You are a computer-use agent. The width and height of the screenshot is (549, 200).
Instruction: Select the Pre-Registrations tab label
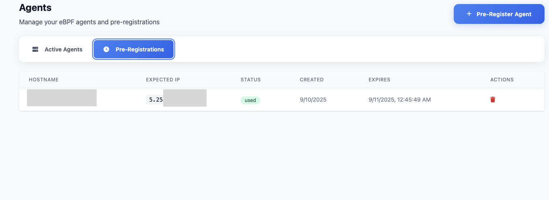click(x=139, y=49)
